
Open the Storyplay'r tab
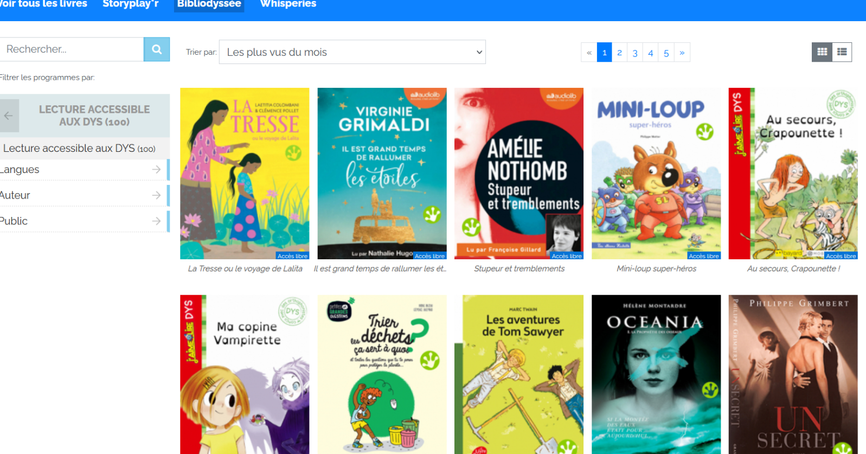tap(131, 4)
